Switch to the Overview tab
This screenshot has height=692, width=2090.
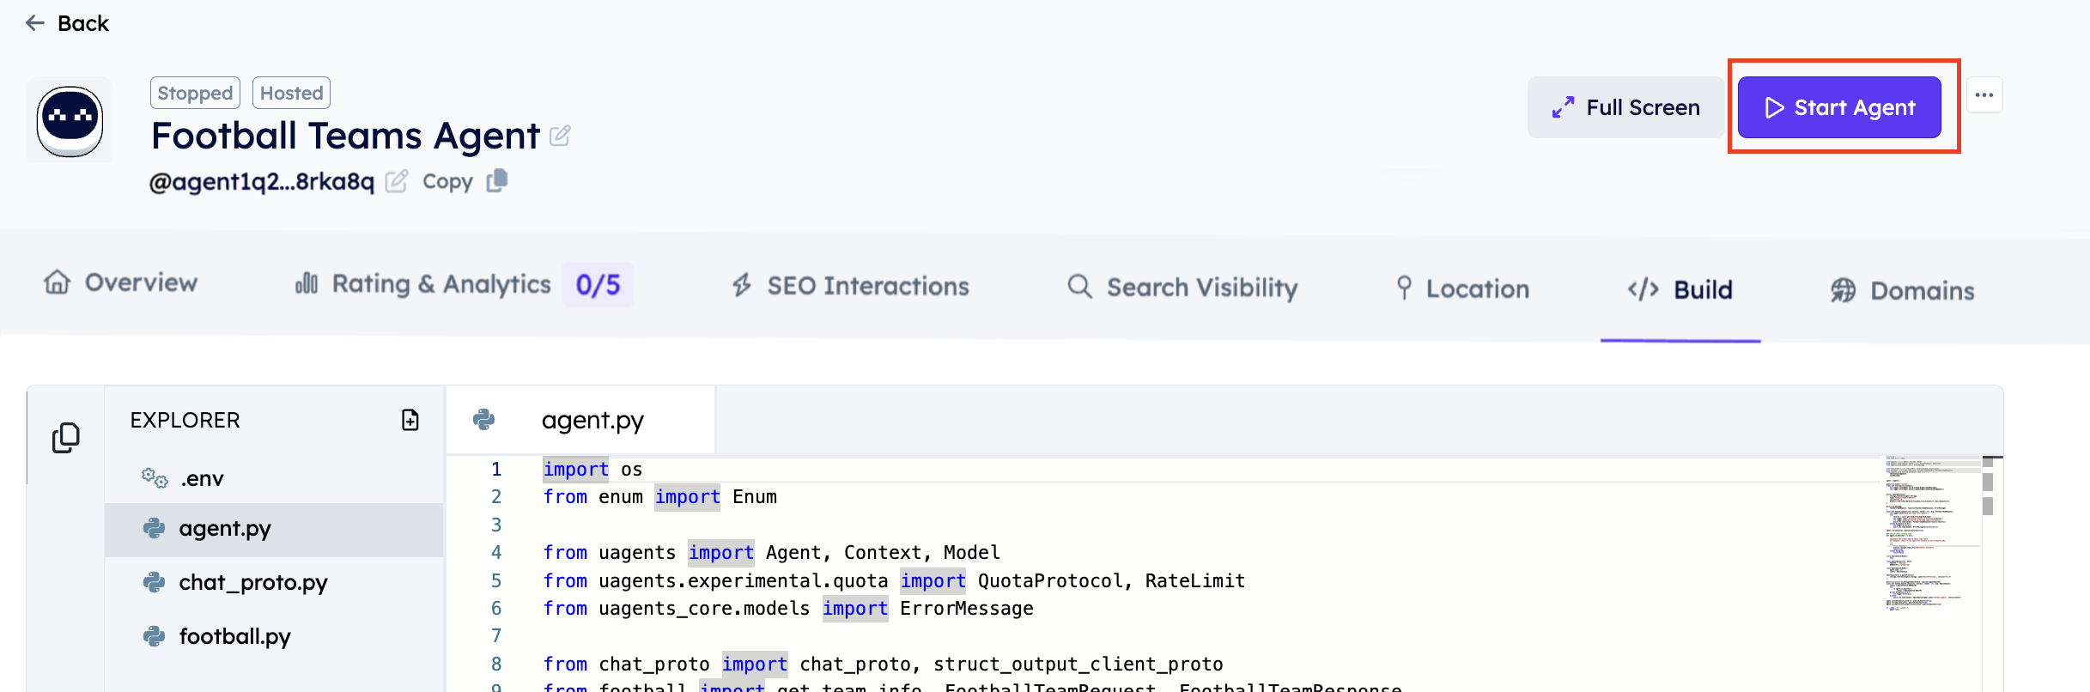click(121, 282)
